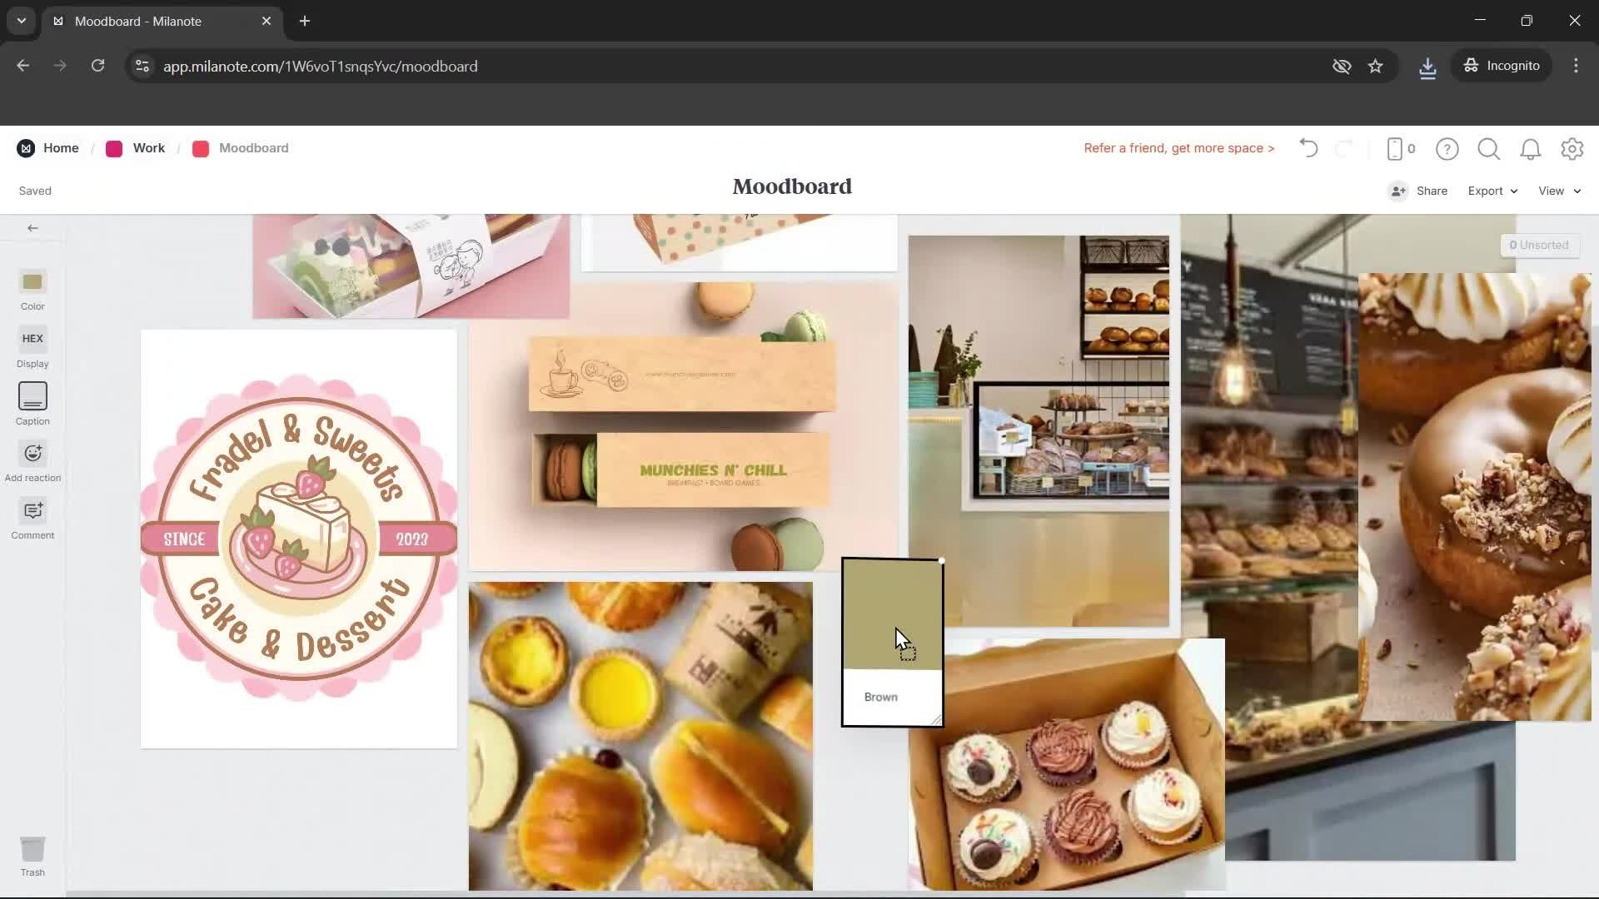The width and height of the screenshot is (1599, 899).
Task: Open the browser tab search chevron
Action: [x=20, y=21]
